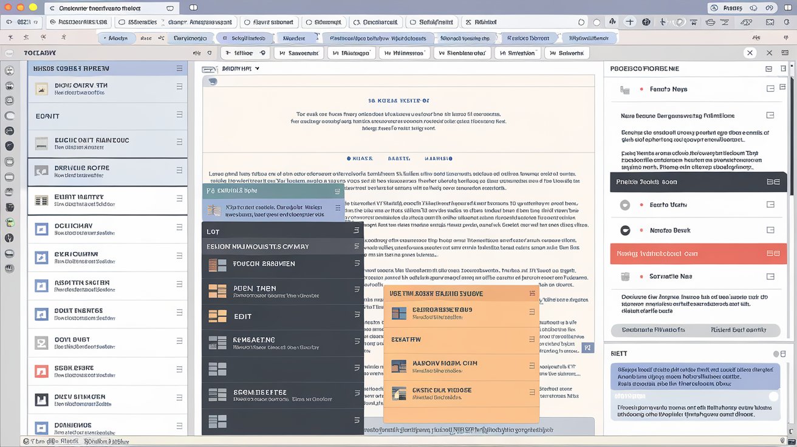This screenshot has width=797, height=447.
Task: Click the RJsierd Beet oamitky pill button
Action: (738, 330)
